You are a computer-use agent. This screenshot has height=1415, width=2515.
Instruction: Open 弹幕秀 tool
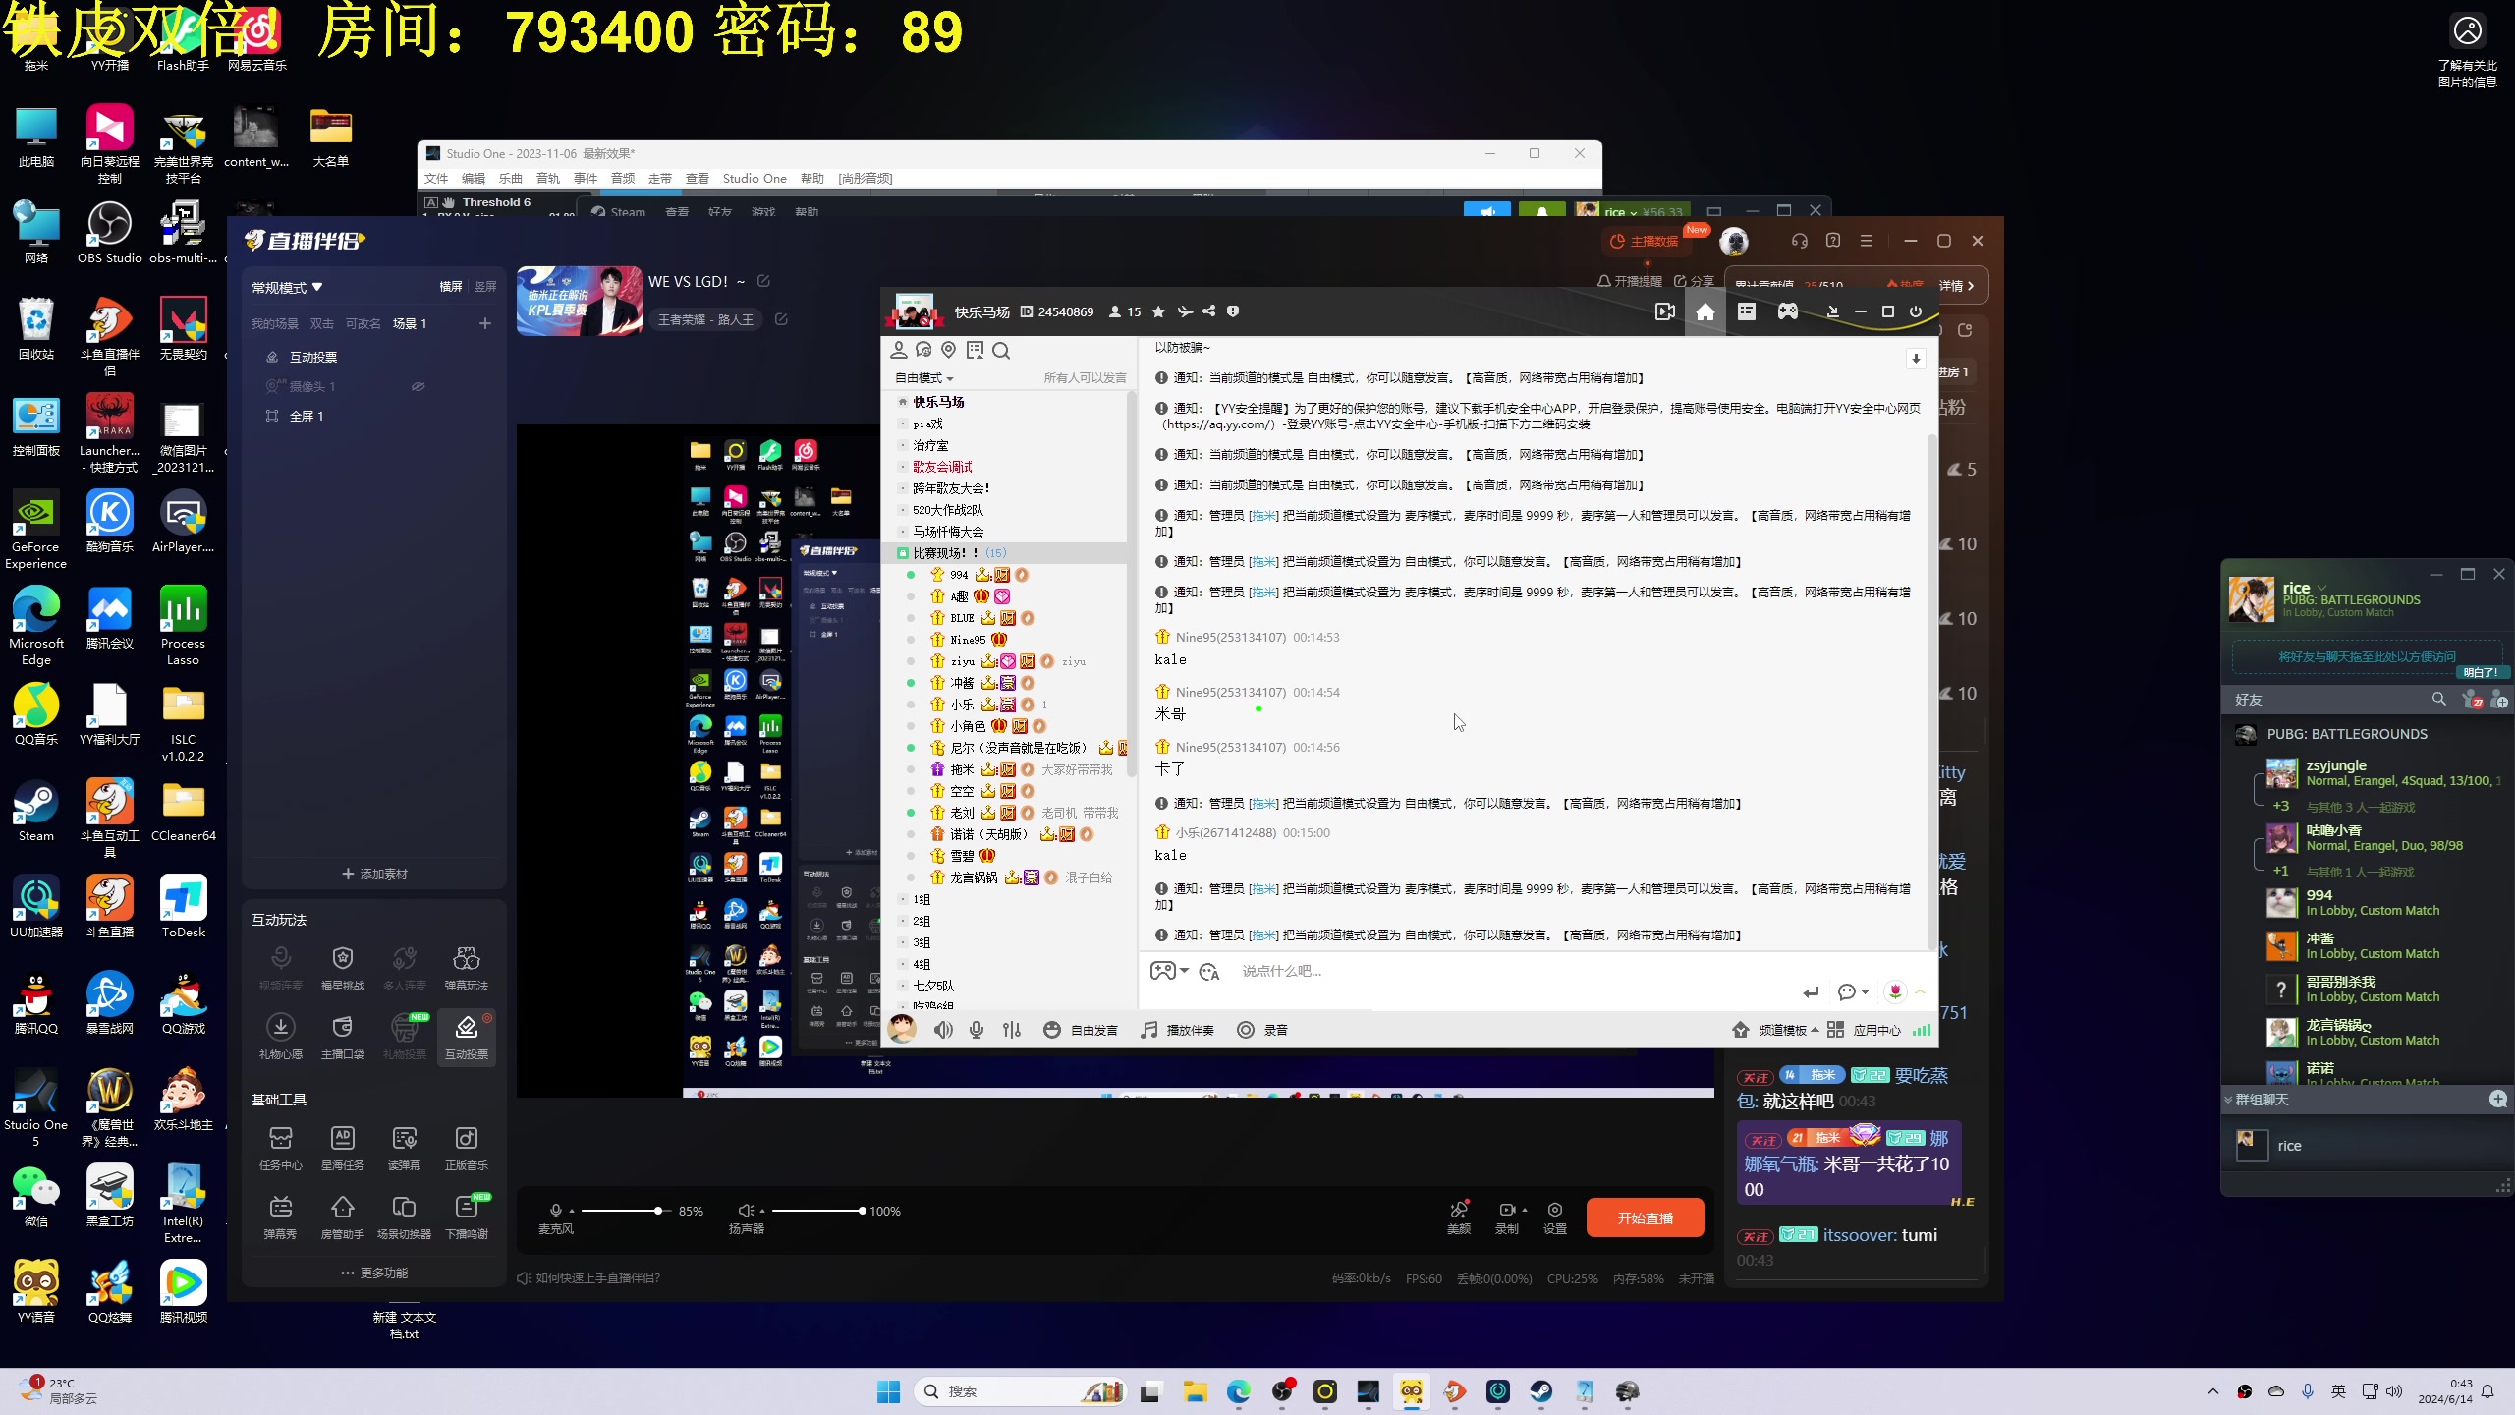click(x=280, y=1216)
